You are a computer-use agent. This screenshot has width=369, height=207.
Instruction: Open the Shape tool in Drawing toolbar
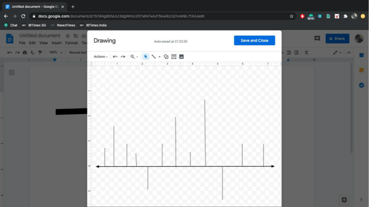click(166, 57)
